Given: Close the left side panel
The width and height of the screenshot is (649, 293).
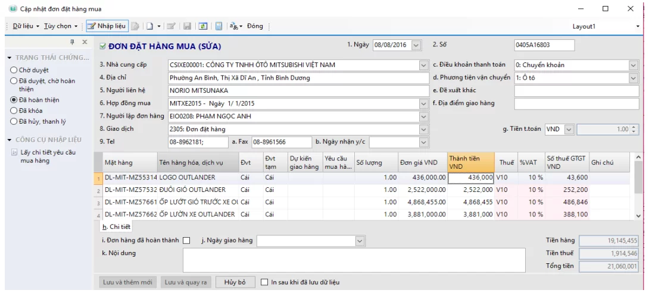Looking at the screenshot, I should pos(85,42).
